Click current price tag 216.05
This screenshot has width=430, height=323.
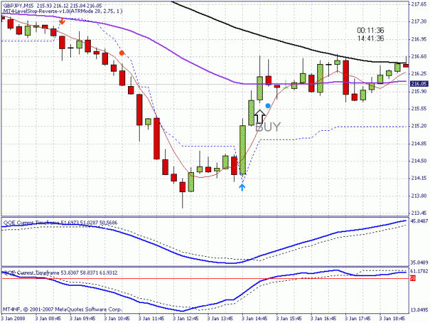pos(419,84)
